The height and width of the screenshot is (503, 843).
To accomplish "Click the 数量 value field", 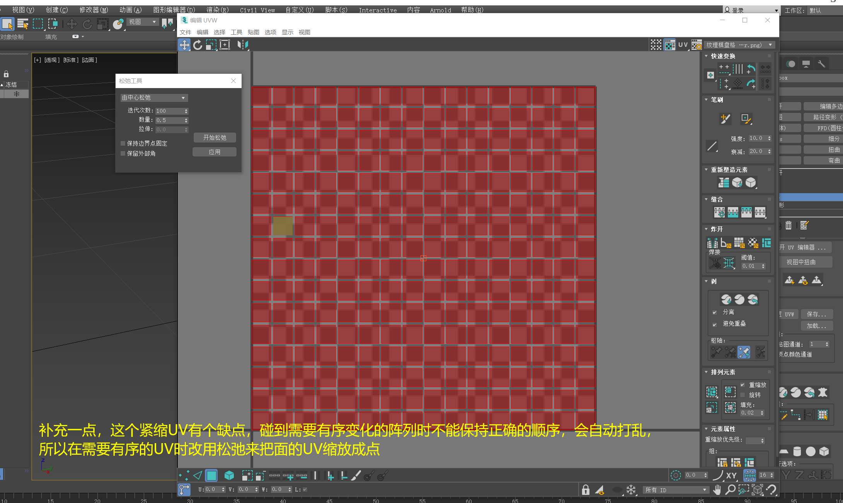I will pos(170,120).
